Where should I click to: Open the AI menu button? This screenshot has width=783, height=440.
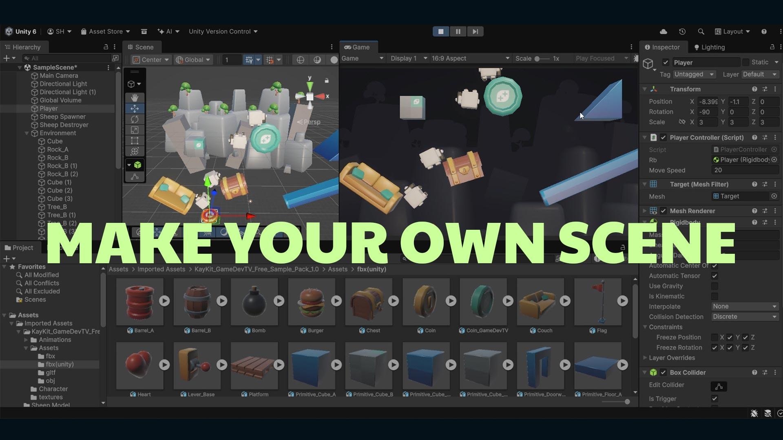[x=168, y=31]
